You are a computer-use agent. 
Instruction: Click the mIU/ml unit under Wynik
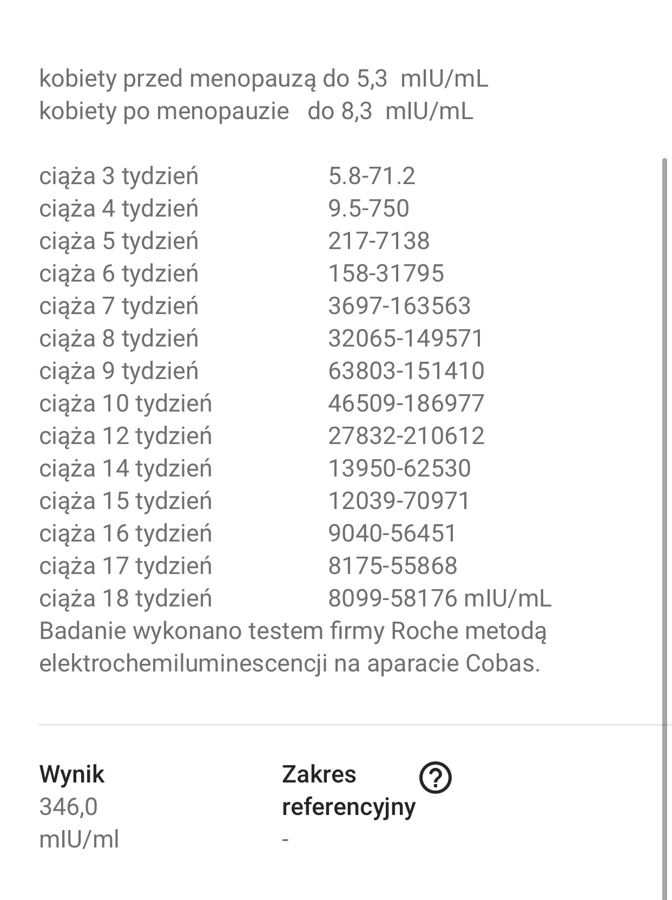[x=79, y=839]
